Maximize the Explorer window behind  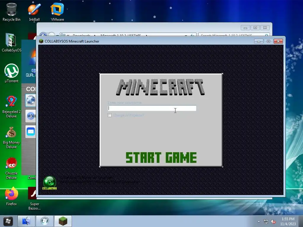pyautogui.click(x=255, y=28)
